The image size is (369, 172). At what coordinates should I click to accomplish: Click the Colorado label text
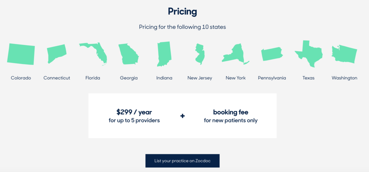click(x=21, y=78)
